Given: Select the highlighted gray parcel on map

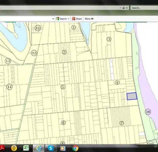Looking at the screenshot, I should pyautogui.click(x=132, y=96).
